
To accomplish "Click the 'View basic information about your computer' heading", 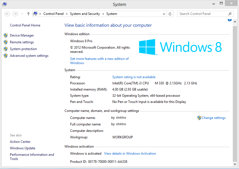I will (108, 25).
